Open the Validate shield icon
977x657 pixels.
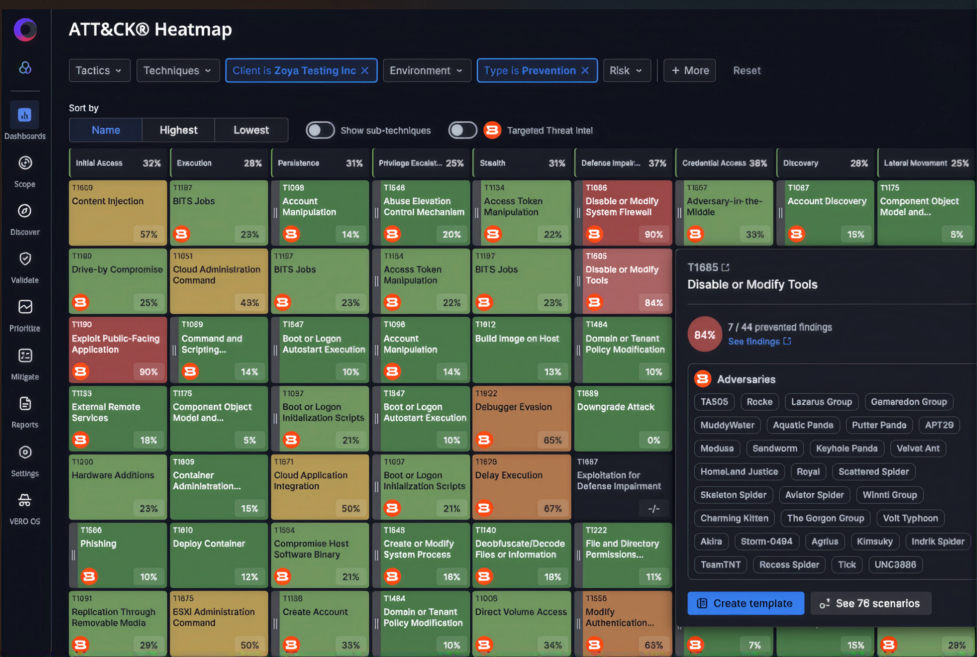point(25,259)
